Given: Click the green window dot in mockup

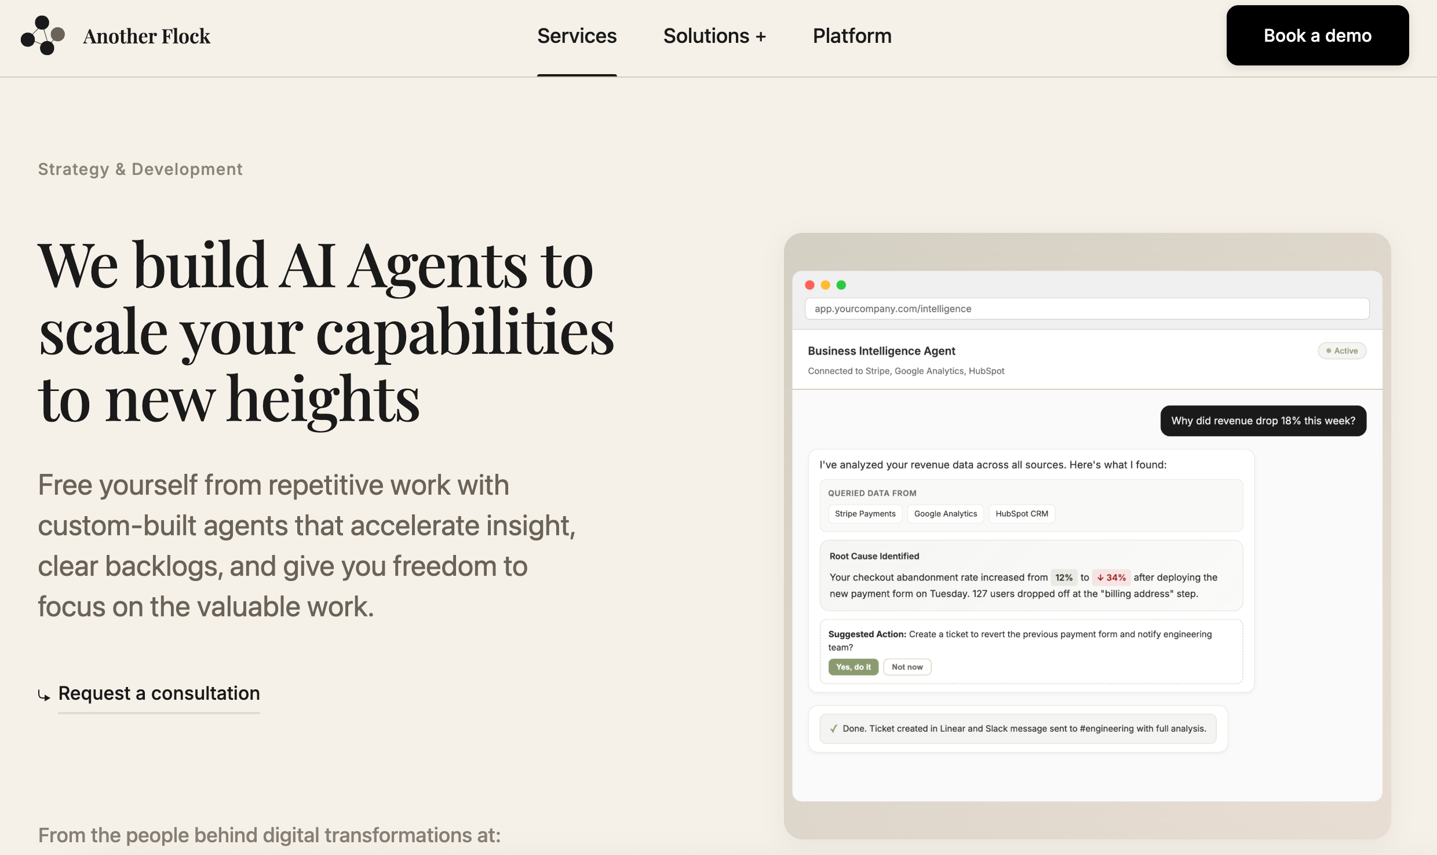Looking at the screenshot, I should pyautogui.click(x=841, y=285).
